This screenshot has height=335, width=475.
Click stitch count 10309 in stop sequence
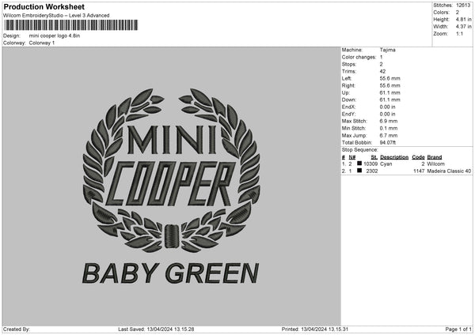click(370, 164)
